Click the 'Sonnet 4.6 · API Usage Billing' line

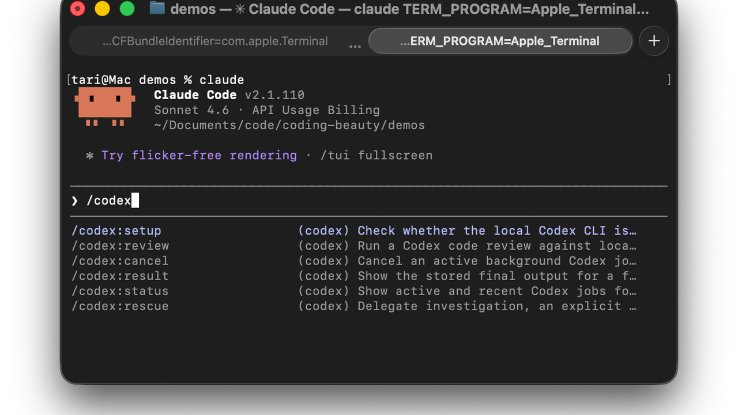(267, 110)
